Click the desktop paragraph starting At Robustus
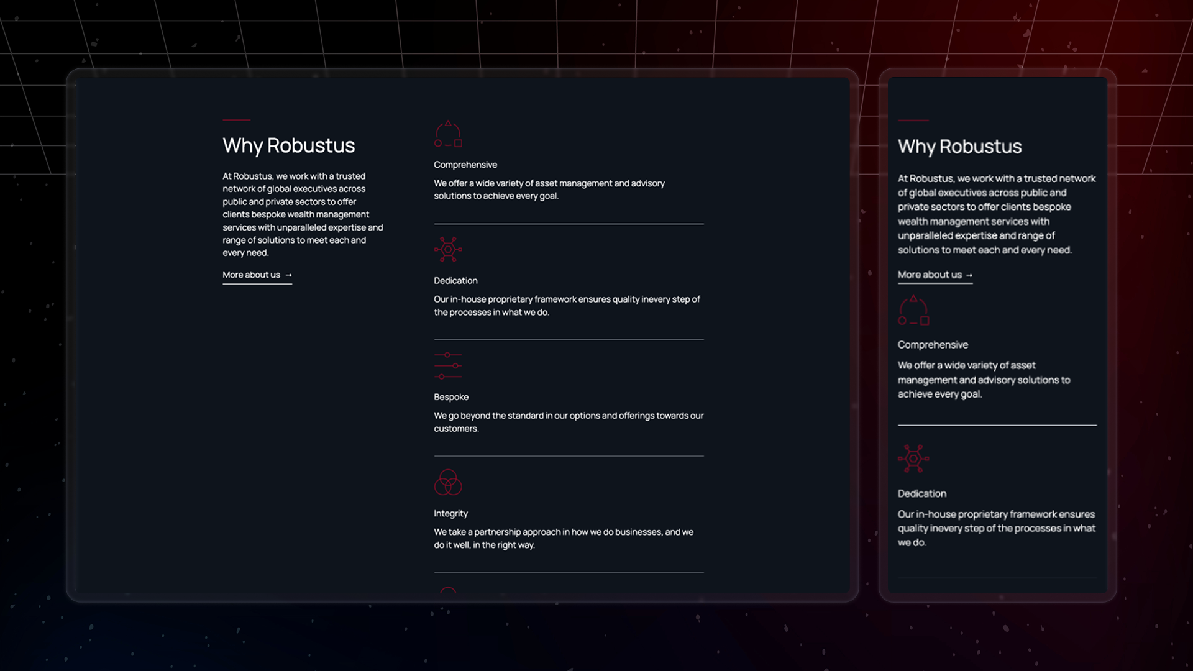 click(302, 214)
